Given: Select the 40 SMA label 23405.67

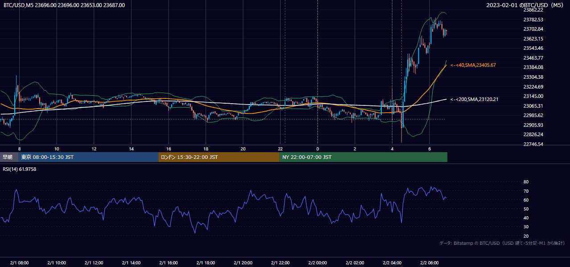Looking at the screenshot, I should pos(473,65).
